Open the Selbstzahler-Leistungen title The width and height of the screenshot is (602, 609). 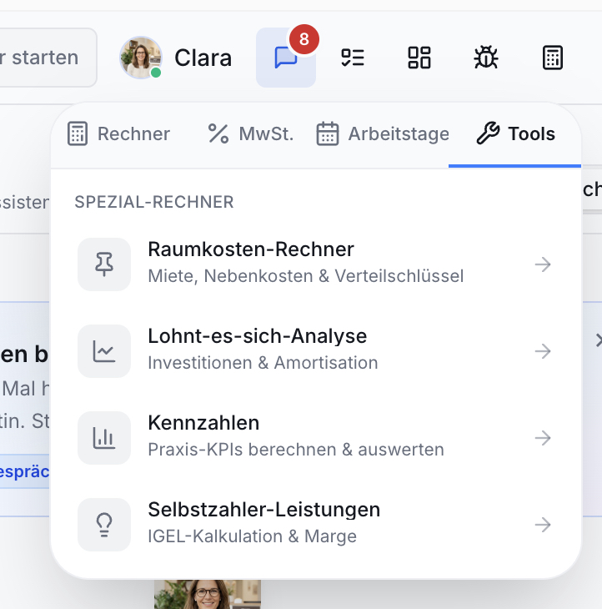[x=264, y=510]
